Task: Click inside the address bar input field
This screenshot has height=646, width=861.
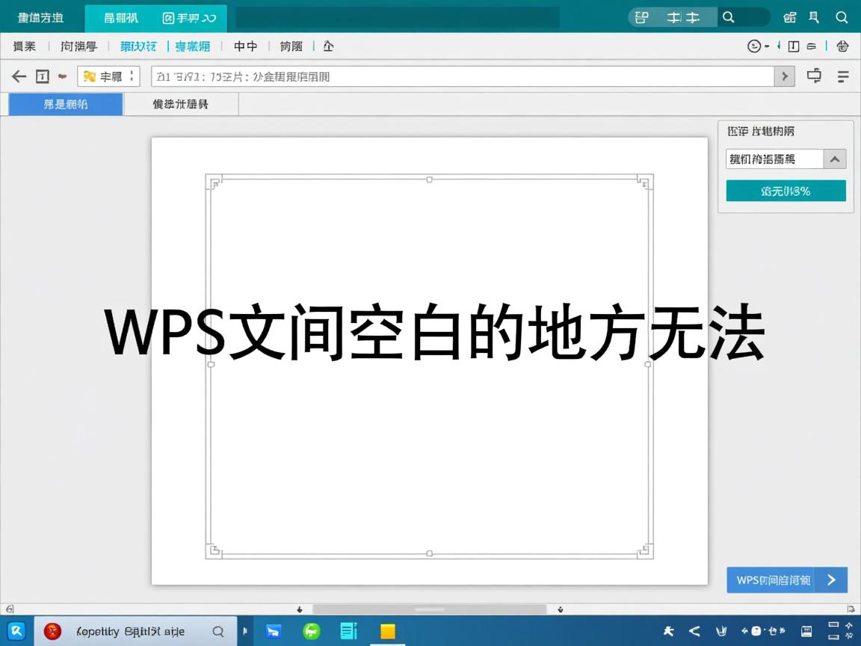Action: [x=448, y=76]
